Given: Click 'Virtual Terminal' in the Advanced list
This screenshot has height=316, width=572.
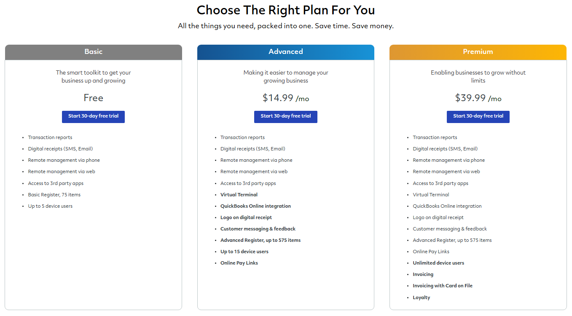Looking at the screenshot, I should (239, 195).
